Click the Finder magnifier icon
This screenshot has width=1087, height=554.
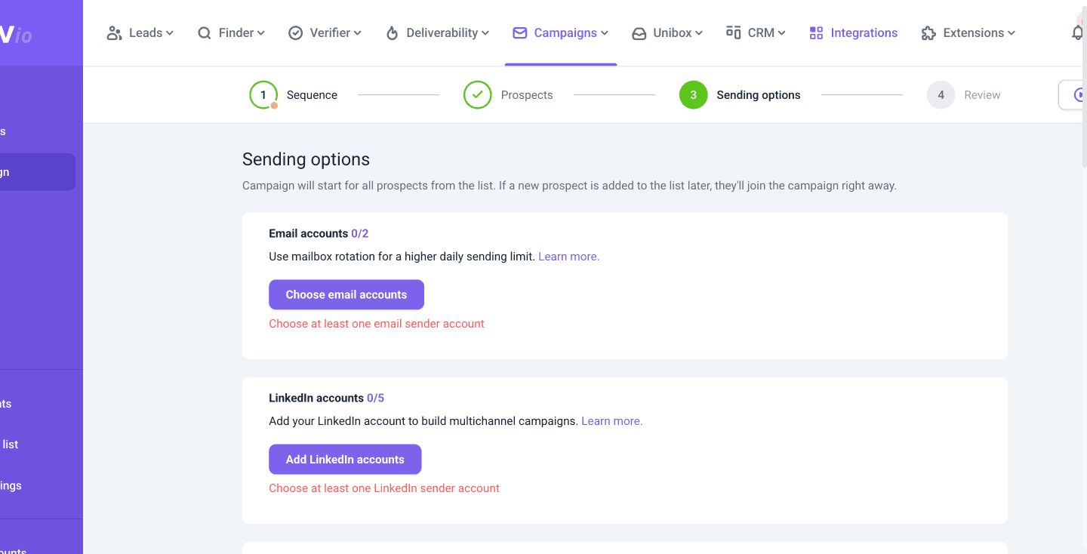(205, 33)
